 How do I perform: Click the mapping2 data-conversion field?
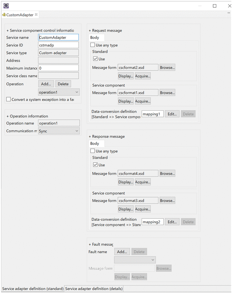tap(152, 222)
